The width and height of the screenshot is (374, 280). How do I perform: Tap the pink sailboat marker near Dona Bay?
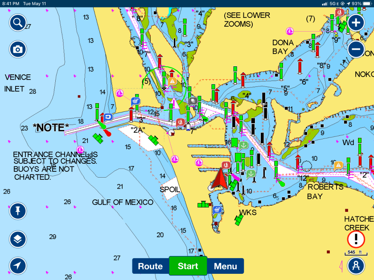click(290, 31)
